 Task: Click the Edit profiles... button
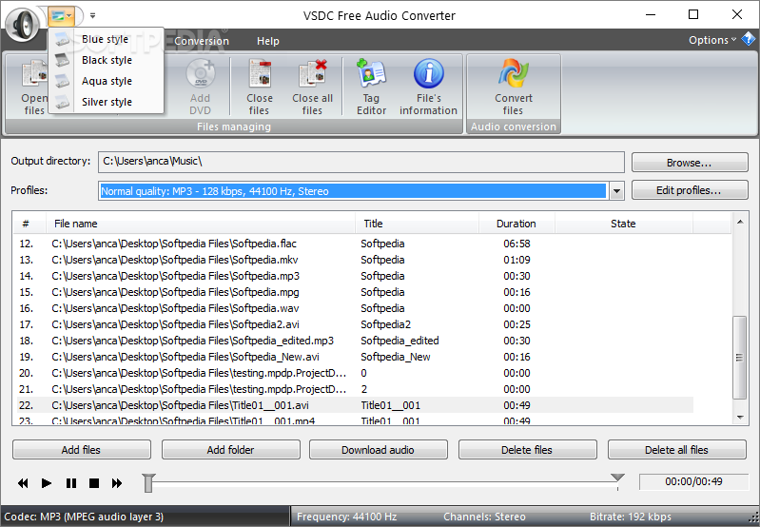(x=690, y=190)
